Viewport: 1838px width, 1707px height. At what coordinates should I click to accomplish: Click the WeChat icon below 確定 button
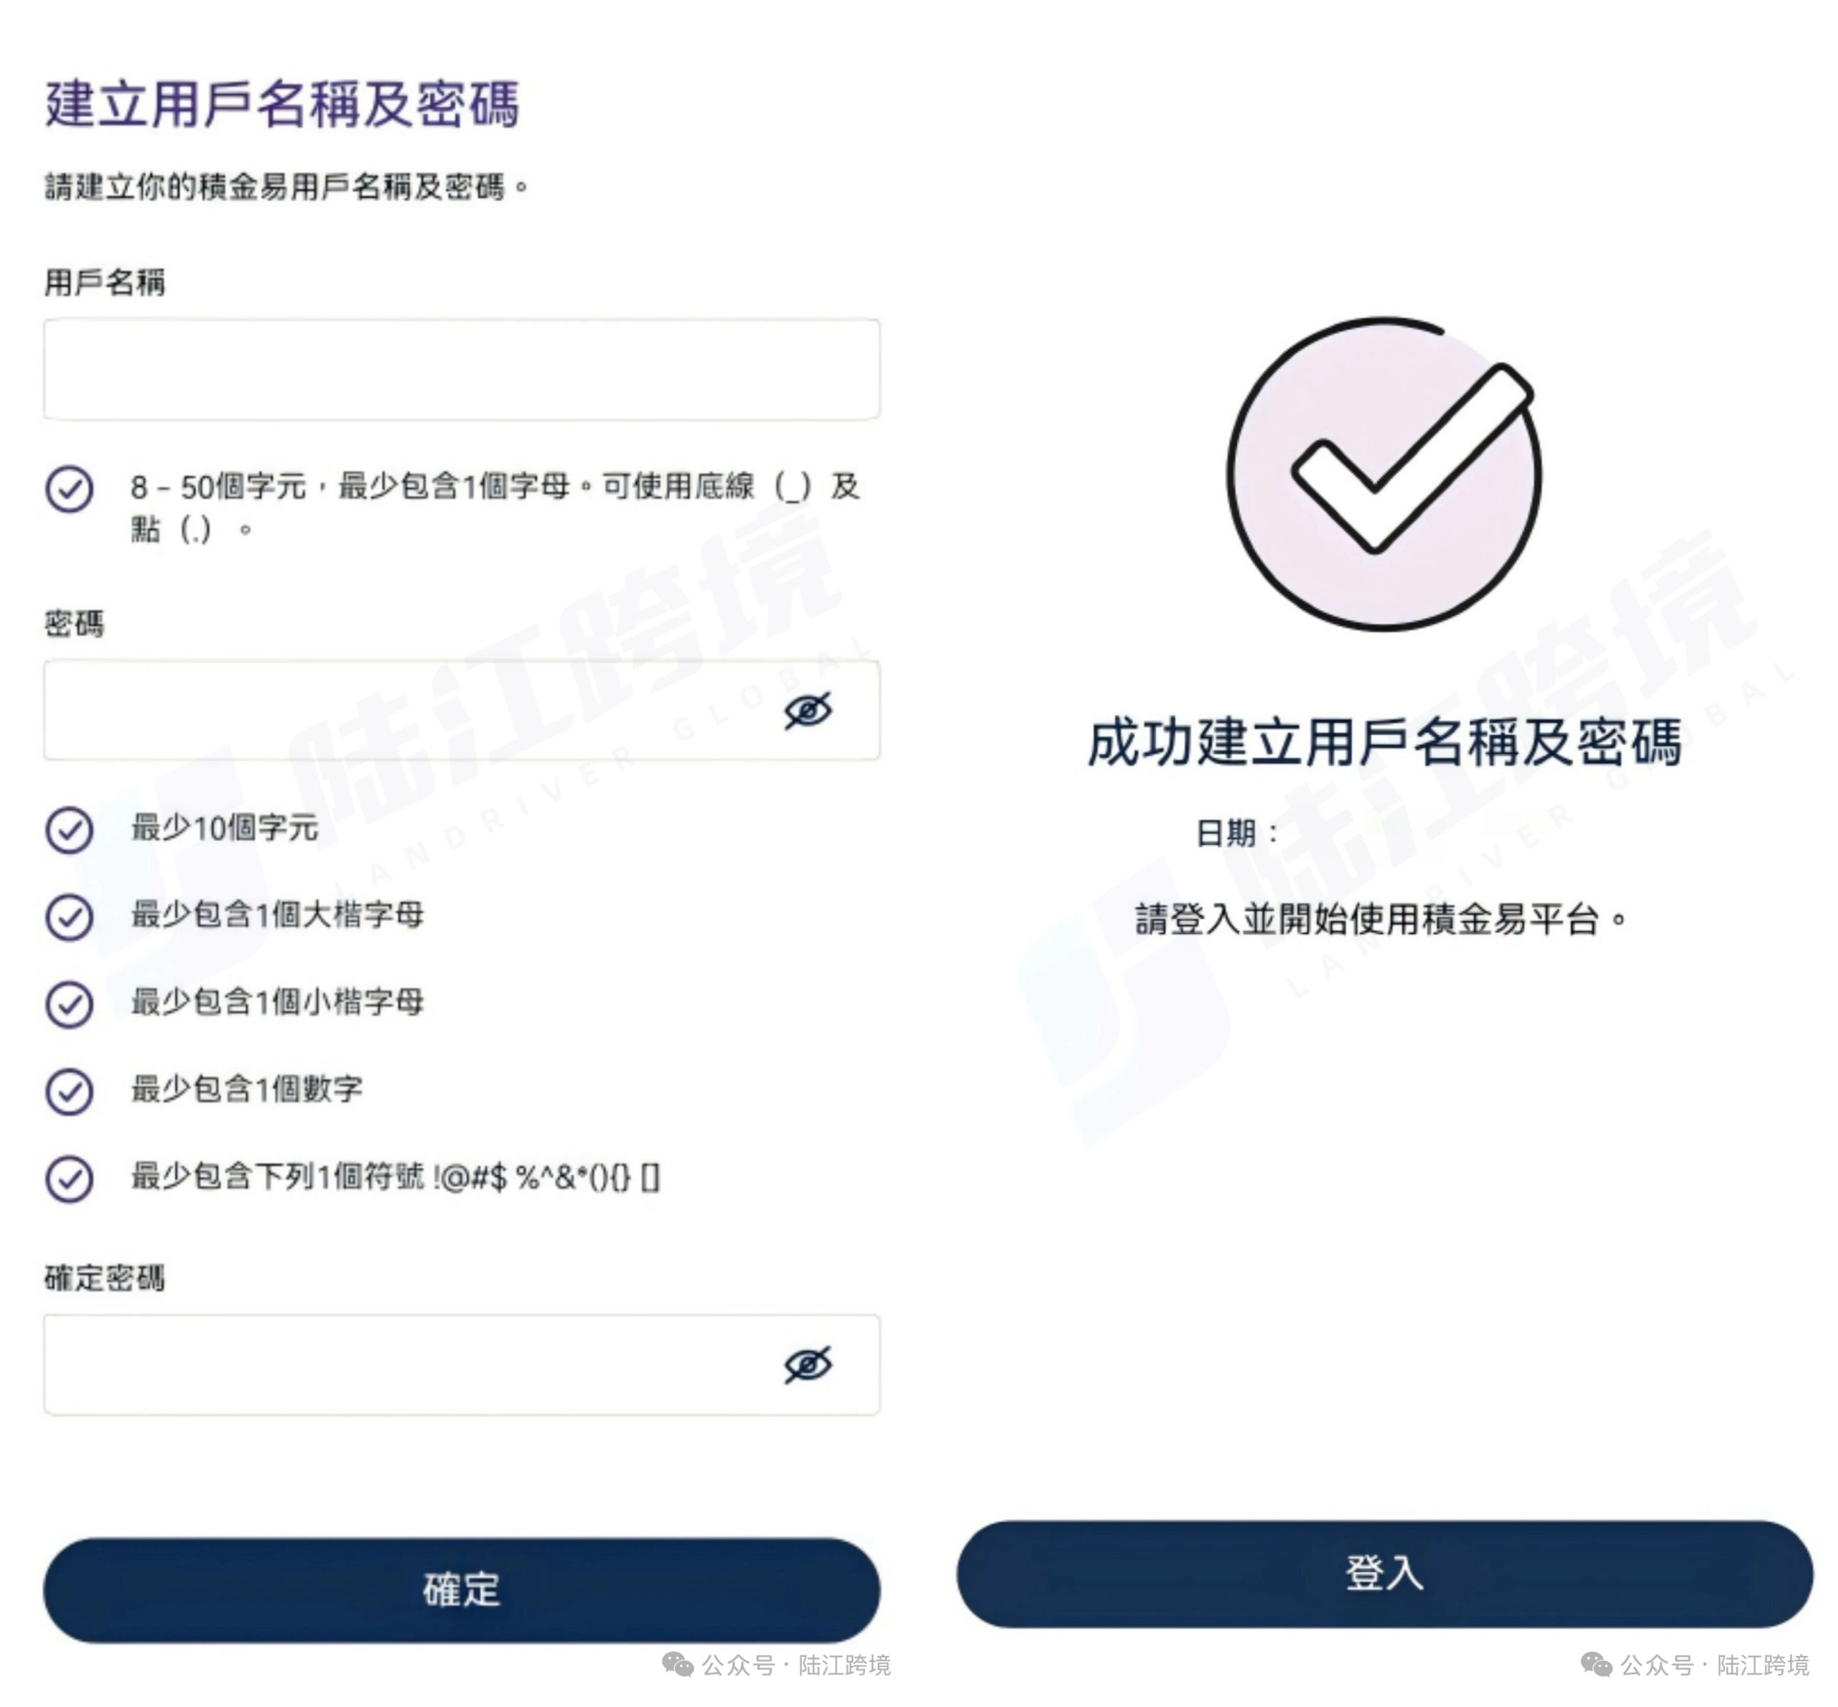point(677,1665)
